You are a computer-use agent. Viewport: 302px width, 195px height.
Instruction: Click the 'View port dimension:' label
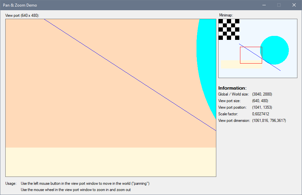pyautogui.click(x=234, y=121)
